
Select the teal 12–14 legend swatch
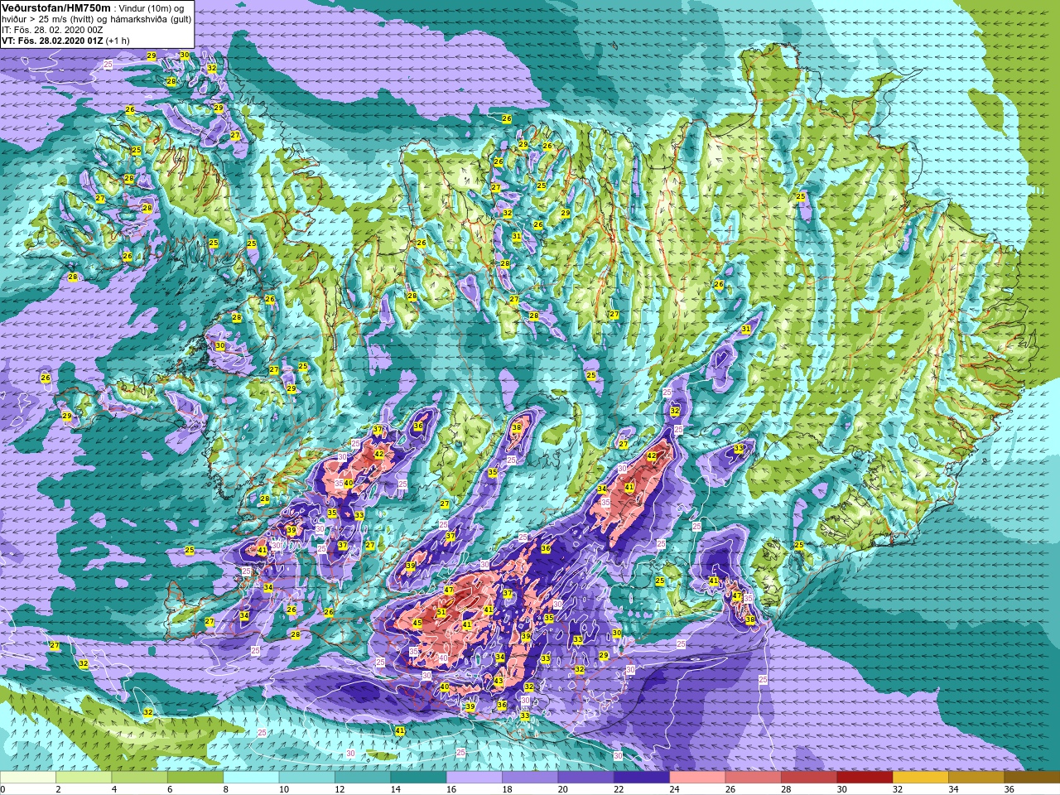coord(363,778)
